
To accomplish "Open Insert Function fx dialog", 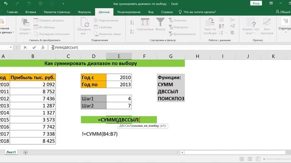I will point(43,48).
